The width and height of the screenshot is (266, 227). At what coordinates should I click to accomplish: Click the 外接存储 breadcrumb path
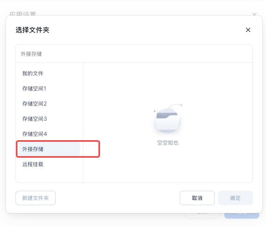31,54
